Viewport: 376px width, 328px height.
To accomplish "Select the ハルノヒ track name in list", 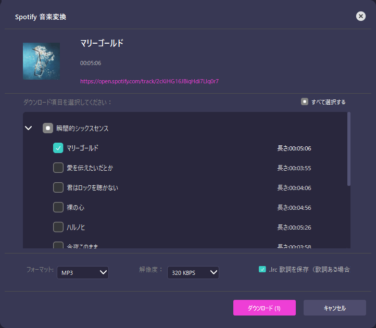I will 76,227.
